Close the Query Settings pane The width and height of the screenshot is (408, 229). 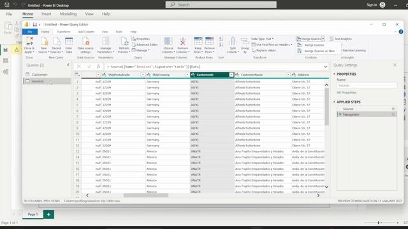[395, 65]
